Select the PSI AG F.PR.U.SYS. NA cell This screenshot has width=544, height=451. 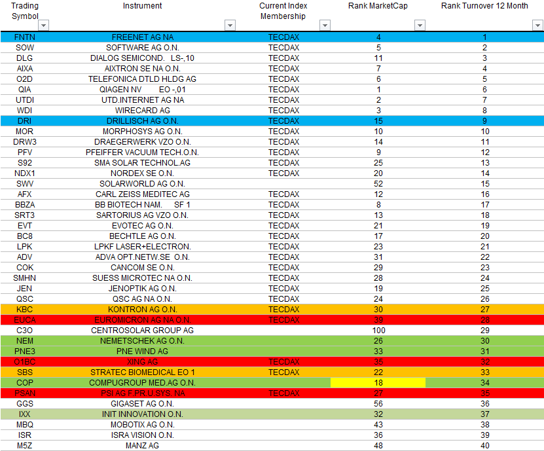tap(143, 393)
